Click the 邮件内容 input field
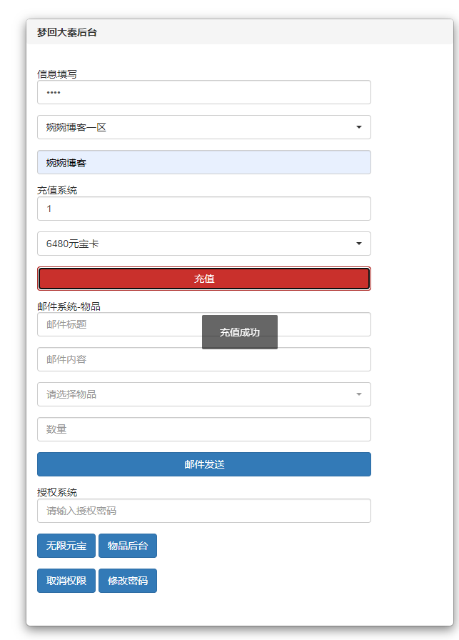 203,359
